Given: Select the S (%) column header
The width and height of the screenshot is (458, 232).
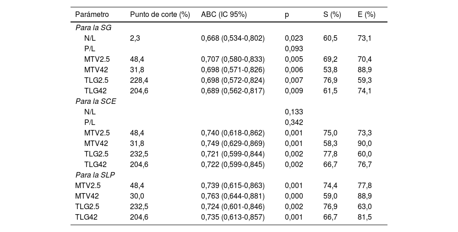Looking at the screenshot, I should tap(332, 15).
